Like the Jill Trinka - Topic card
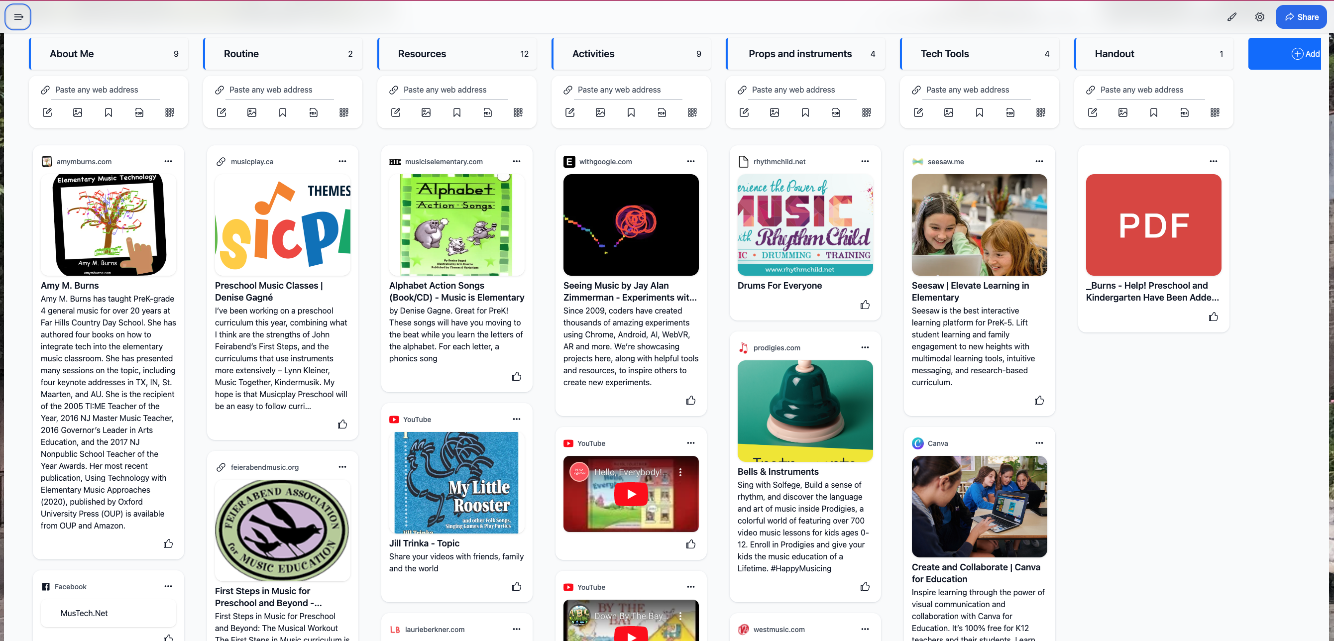 coord(517,586)
